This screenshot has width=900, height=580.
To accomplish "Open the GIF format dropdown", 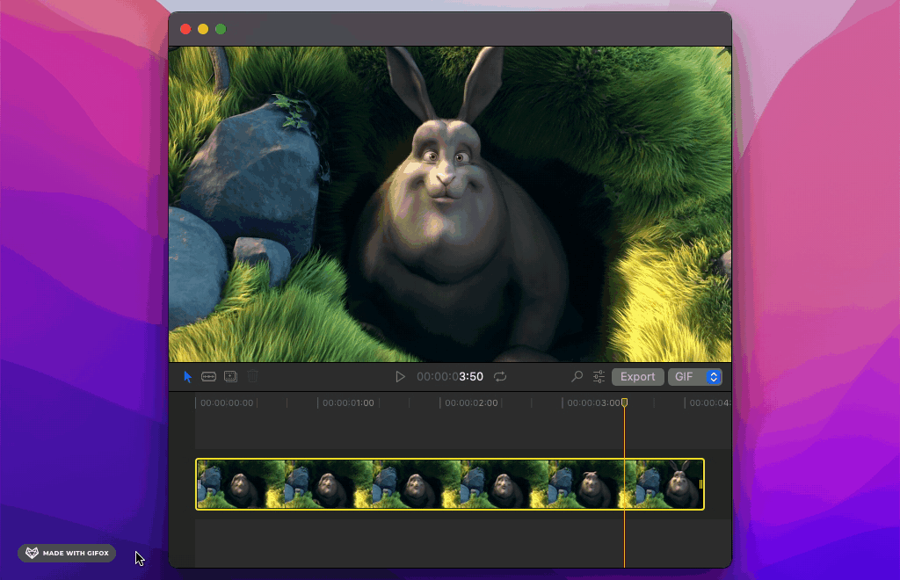I will coord(695,377).
